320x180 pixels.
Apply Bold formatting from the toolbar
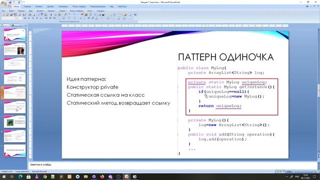tap(25, 18)
